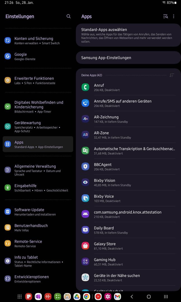Open Gerätewartung settings
Screen dimensions: 181x302
[38, 127]
